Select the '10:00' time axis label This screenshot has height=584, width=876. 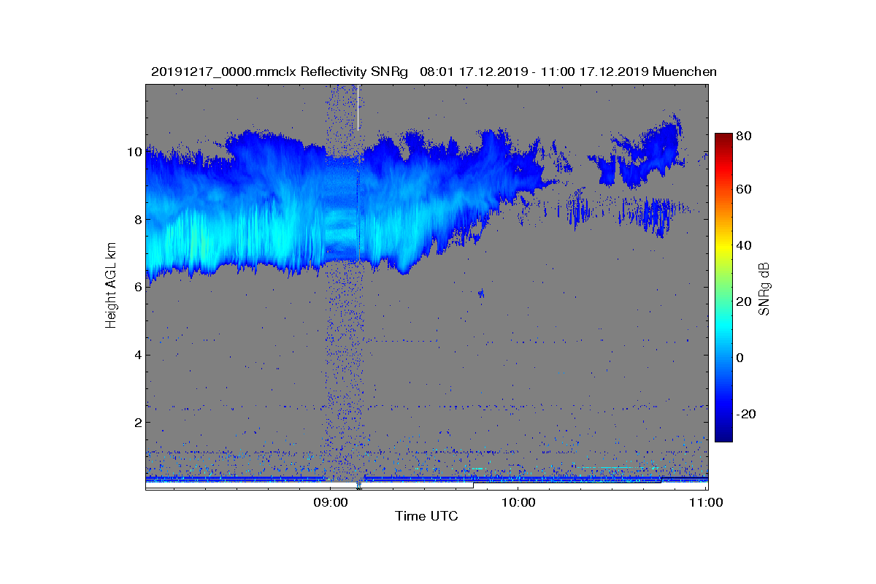(x=518, y=502)
